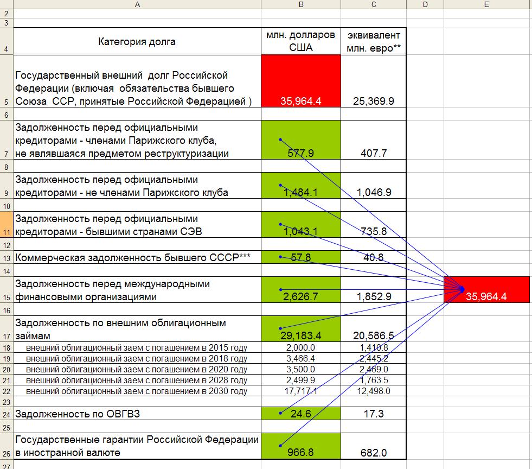
Task: Click the 'эквивалент млн. евро**' header cell
Action: point(374,41)
